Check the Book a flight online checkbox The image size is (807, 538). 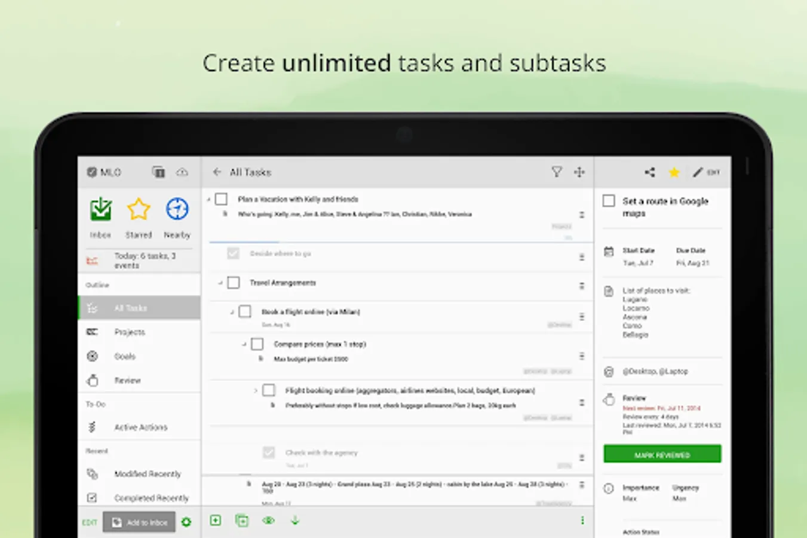coord(245,311)
